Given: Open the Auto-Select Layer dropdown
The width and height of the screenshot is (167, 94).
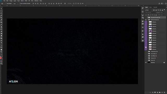Looking at the screenshot, I should coord(15,3).
